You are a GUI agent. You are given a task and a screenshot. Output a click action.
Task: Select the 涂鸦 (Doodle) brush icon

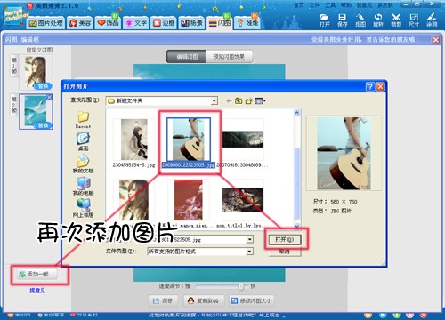(x=432, y=20)
